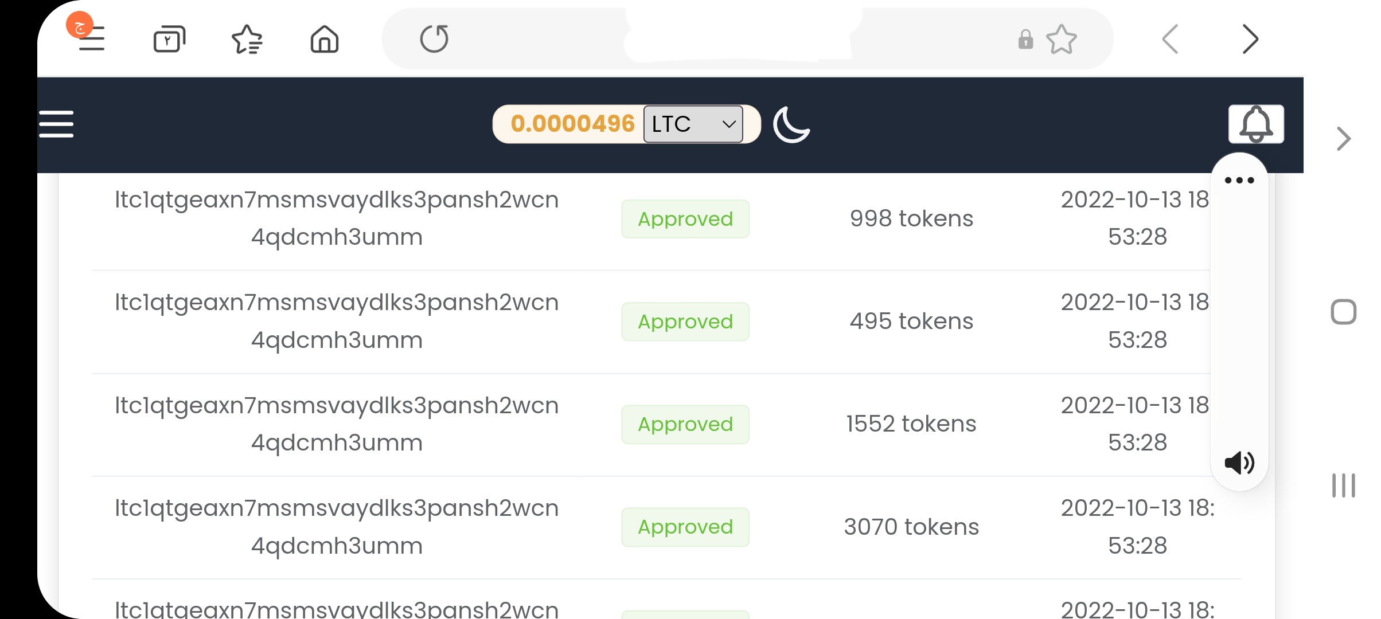The width and height of the screenshot is (1381, 619).
Task: Open the site navigation hamburger menu
Action: pos(56,124)
